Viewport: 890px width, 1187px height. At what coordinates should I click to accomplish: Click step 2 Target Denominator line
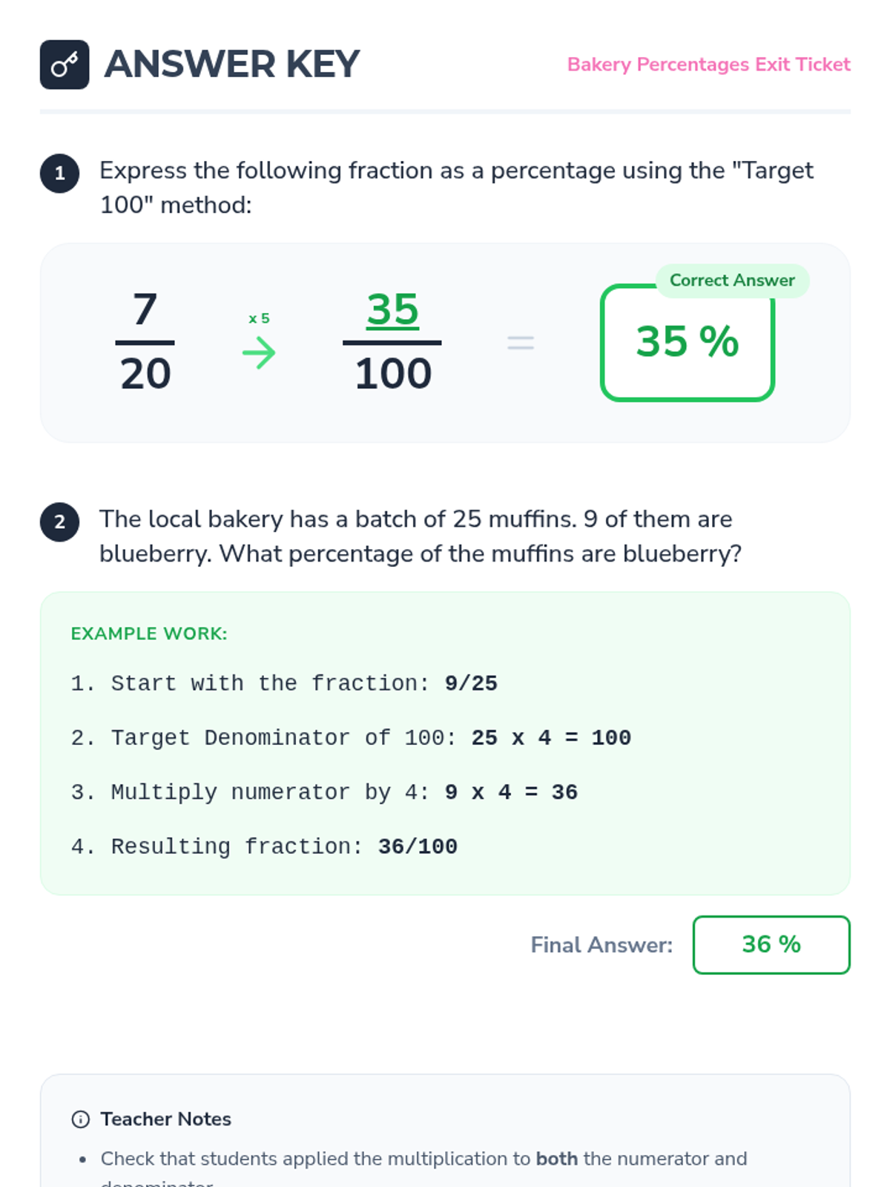coord(351,737)
